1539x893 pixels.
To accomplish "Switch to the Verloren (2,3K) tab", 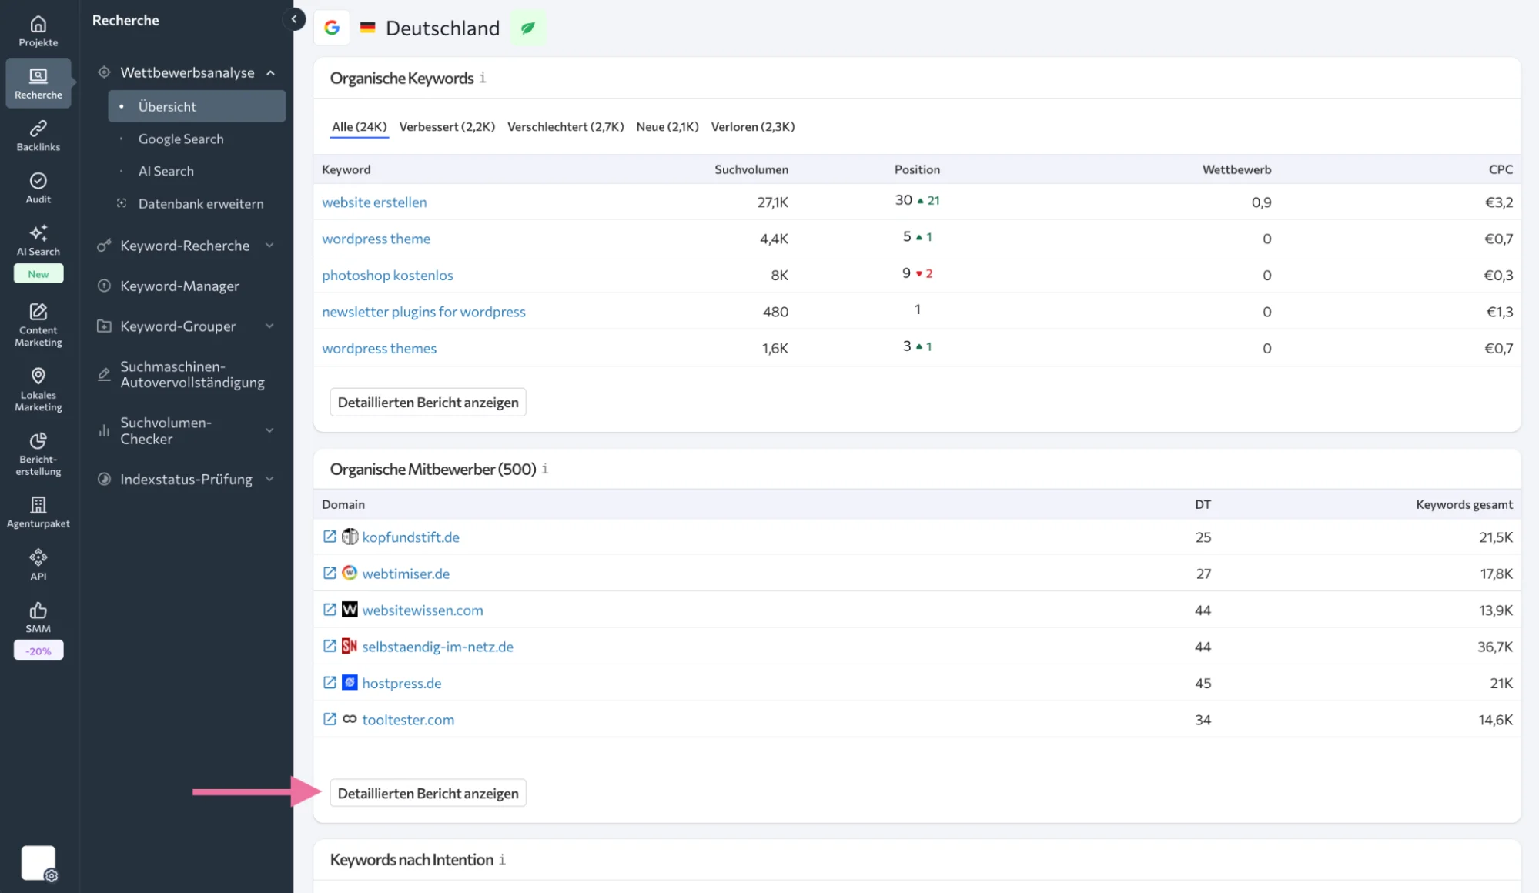I will 752,127.
